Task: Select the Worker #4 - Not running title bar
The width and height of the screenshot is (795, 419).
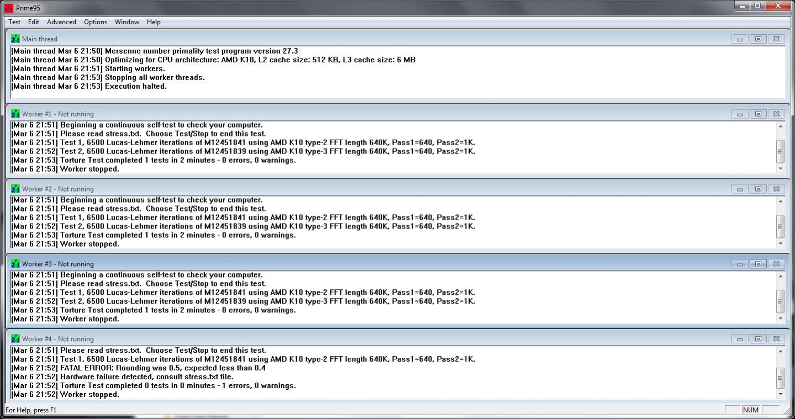Action: tap(397, 339)
